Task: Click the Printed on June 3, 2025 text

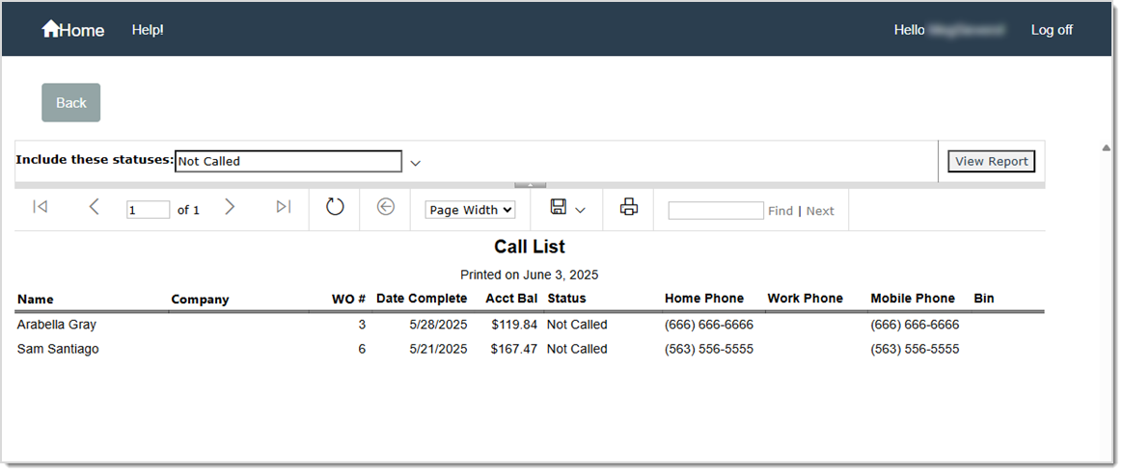Action: tap(530, 275)
